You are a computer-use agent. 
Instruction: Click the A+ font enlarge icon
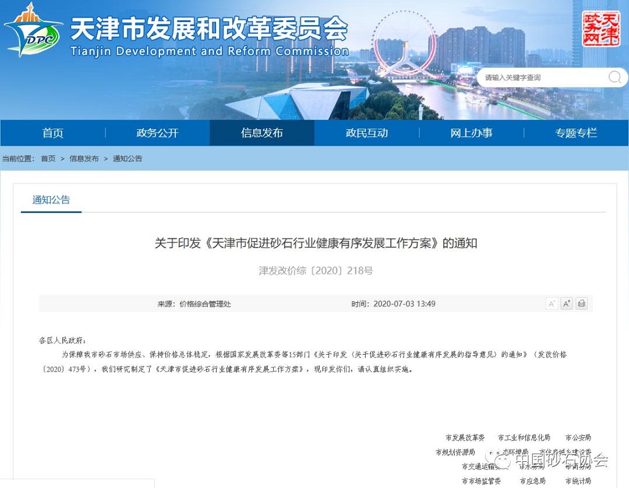pyautogui.click(x=566, y=303)
